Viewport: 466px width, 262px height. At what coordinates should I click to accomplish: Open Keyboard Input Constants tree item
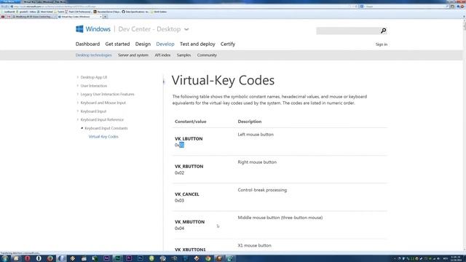click(x=106, y=128)
